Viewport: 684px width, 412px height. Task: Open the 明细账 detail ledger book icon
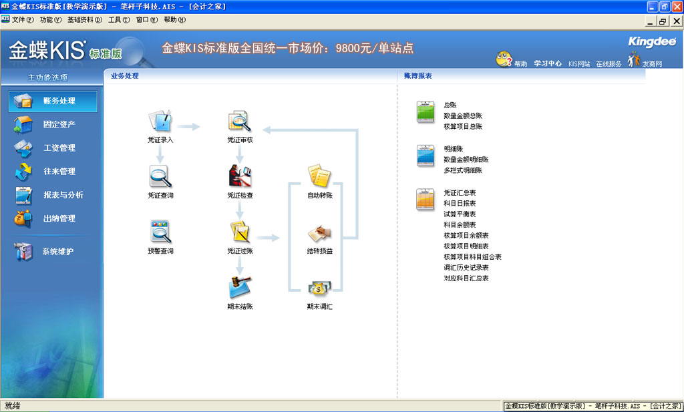click(425, 156)
